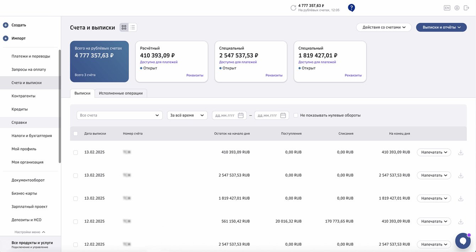Click the end date input field

tap(272, 116)
